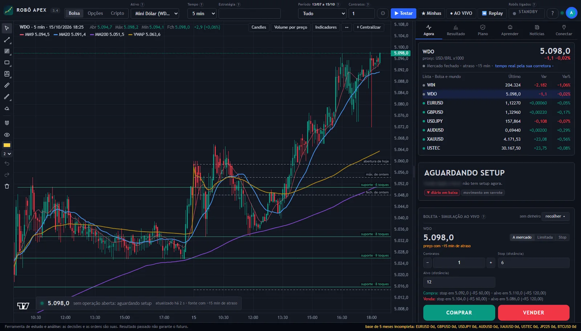Click help icon beside Robôs ligados
581x331 pixels.
click(x=534, y=5)
